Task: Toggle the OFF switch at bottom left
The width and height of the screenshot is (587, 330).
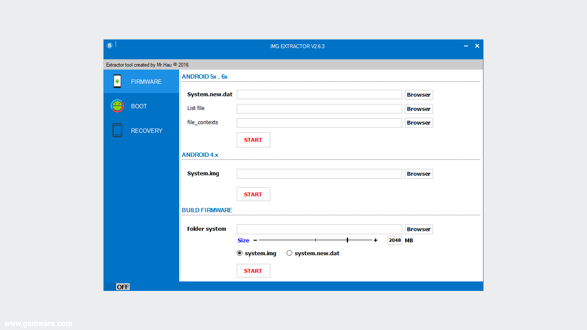Action: click(x=123, y=287)
